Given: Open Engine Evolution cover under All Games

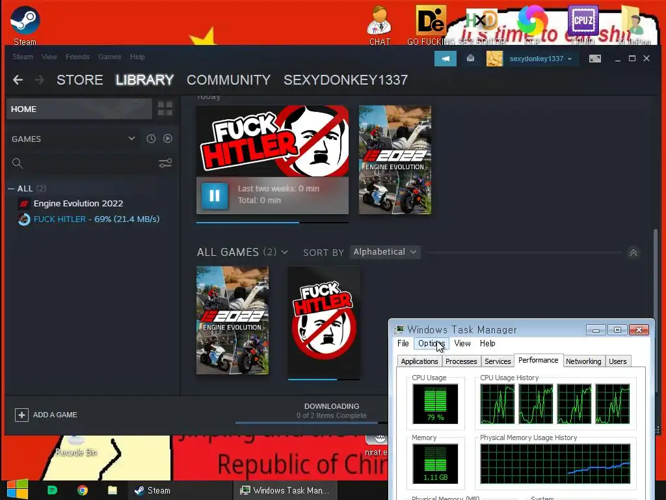Looking at the screenshot, I should coord(232,320).
